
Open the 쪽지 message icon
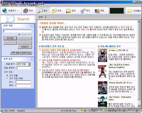(x=83, y=11)
